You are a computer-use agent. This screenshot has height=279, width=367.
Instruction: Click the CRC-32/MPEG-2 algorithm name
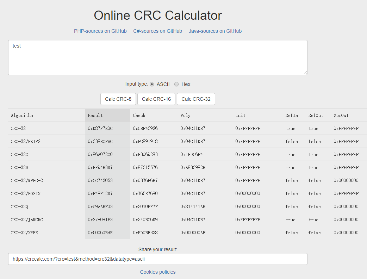[x=27, y=180]
